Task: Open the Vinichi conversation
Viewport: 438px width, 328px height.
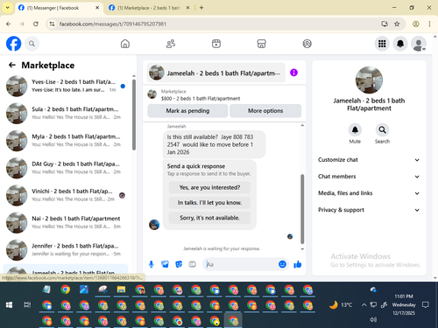Action: coord(66,195)
